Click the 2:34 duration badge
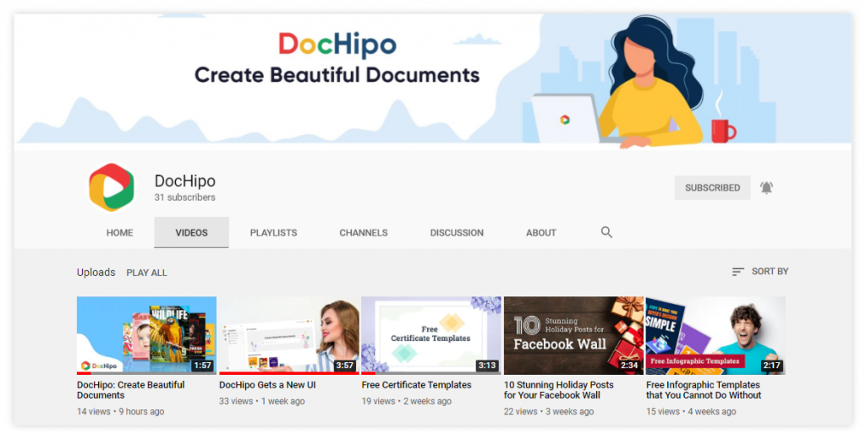This screenshot has height=439, width=866. [629, 365]
